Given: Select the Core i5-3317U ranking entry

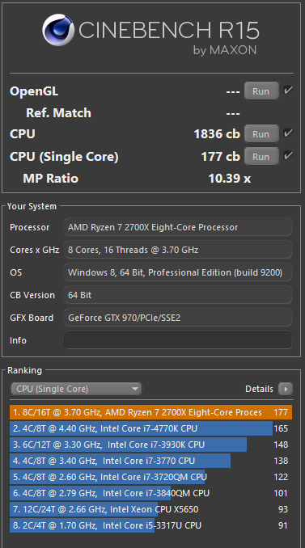Looking at the screenshot, I should (150, 525).
